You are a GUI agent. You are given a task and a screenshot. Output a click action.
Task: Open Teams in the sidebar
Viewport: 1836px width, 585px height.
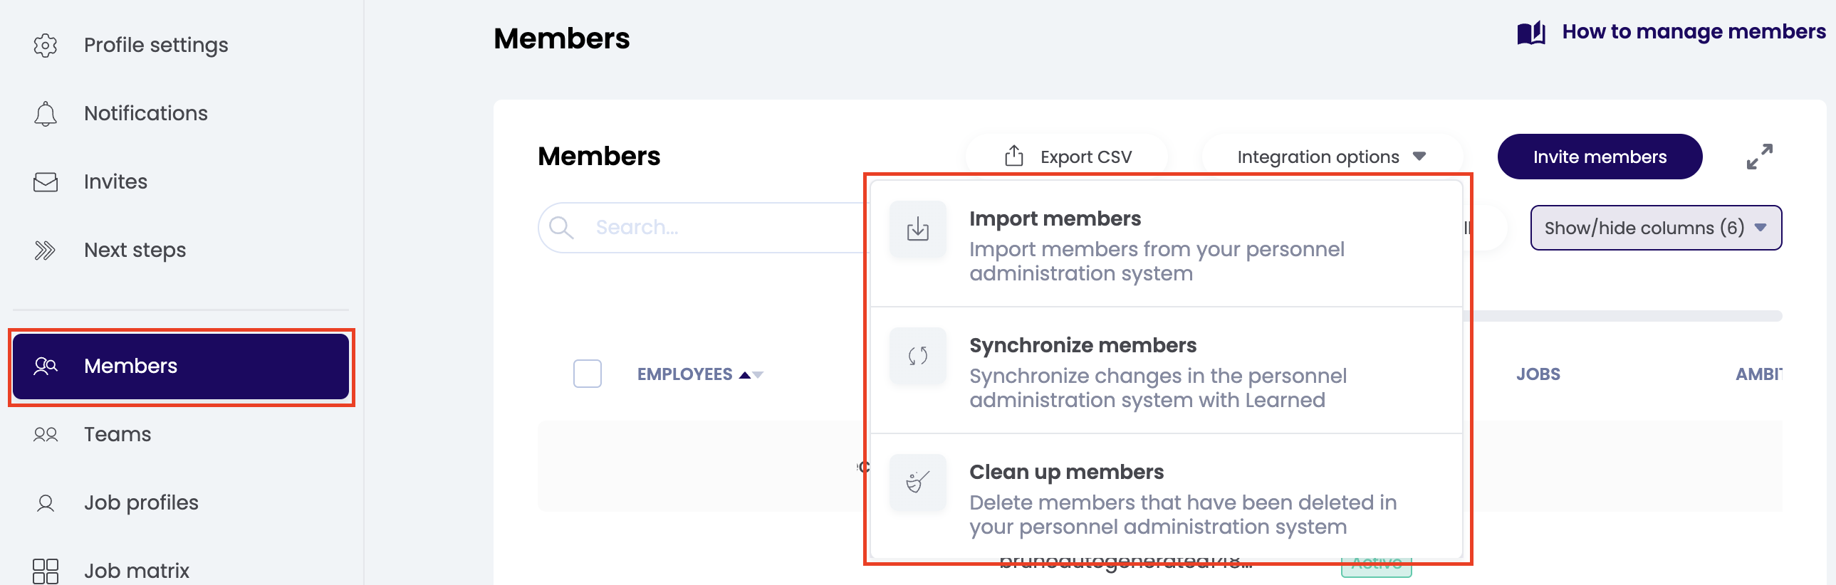point(118,434)
